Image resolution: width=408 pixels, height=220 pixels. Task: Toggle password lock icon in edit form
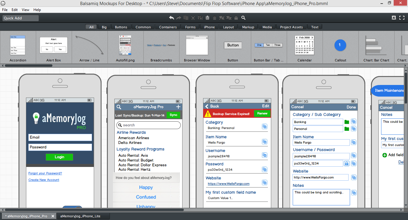click(x=346, y=163)
